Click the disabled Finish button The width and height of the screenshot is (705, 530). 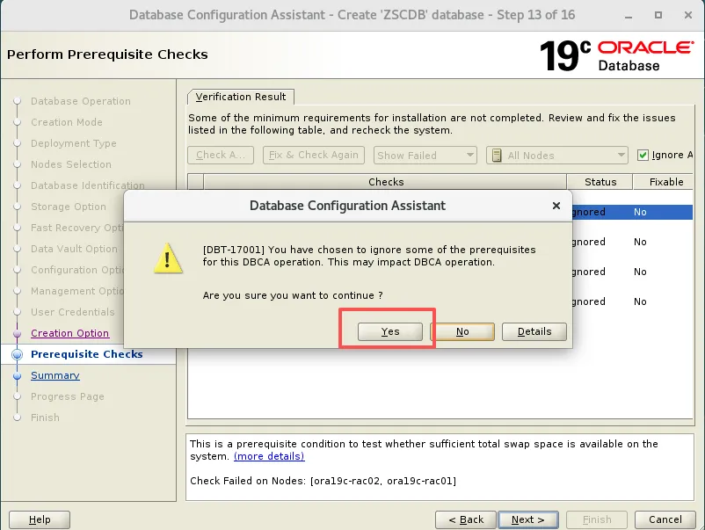coord(597,519)
